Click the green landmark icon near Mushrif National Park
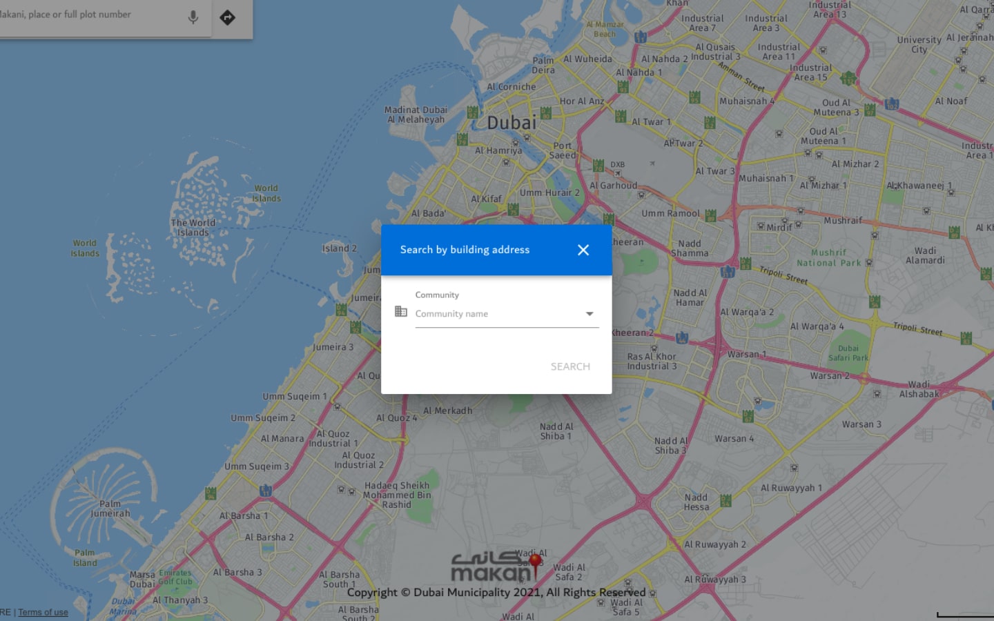 [x=745, y=264]
